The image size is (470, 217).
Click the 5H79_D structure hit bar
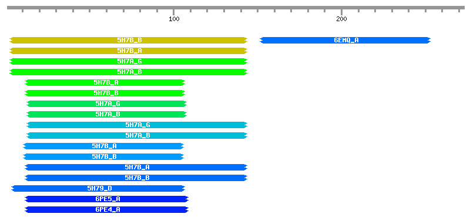tap(98, 189)
